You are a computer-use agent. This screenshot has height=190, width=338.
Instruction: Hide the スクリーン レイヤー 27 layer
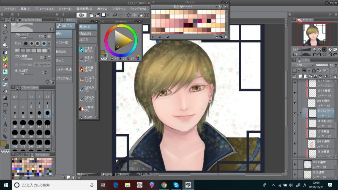tap(295, 113)
